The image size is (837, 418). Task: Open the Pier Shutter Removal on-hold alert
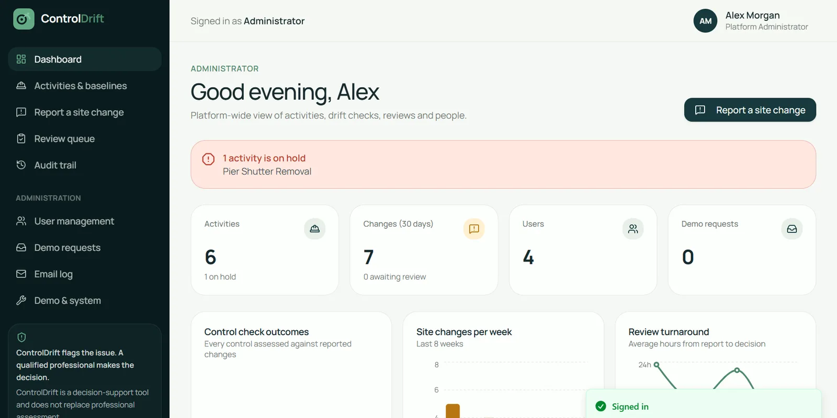point(503,164)
